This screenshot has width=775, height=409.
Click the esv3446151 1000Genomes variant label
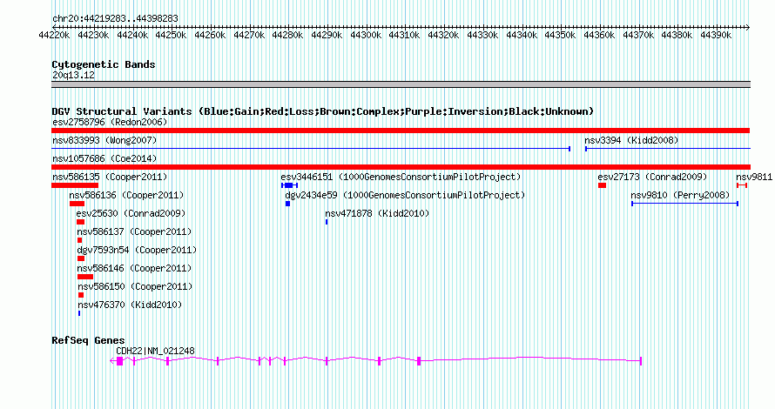click(x=401, y=177)
